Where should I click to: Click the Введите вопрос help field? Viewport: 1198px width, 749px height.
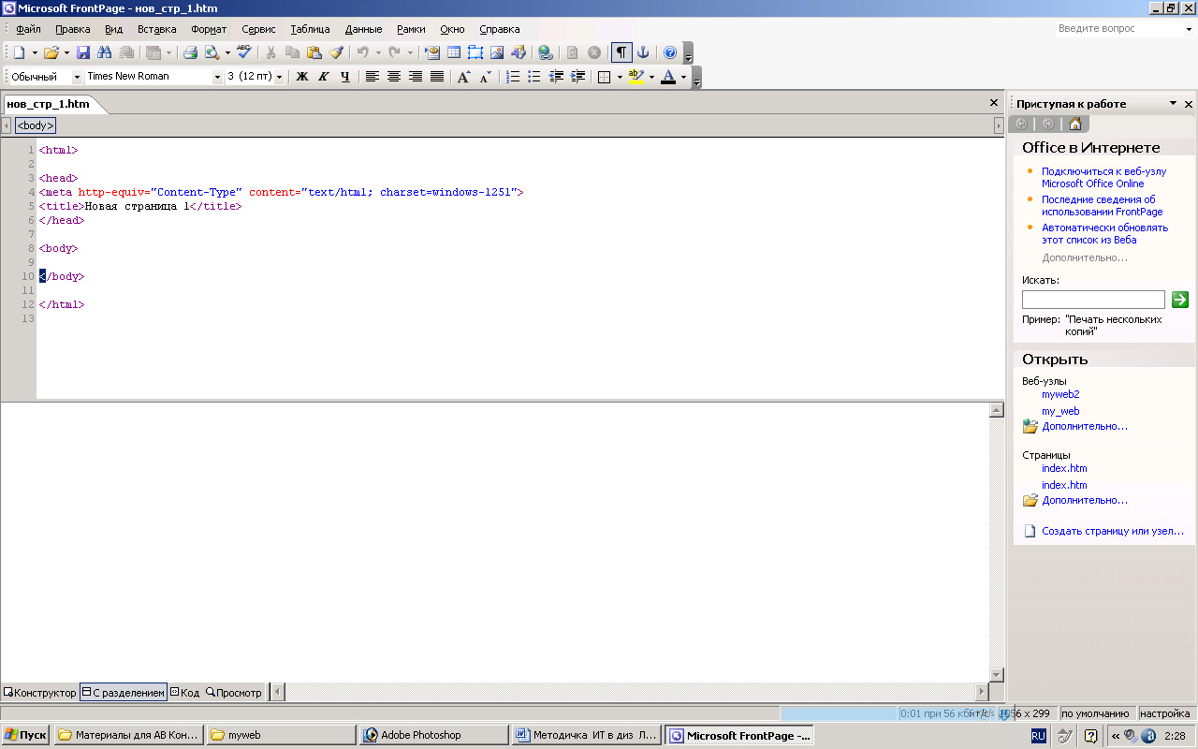tap(1118, 29)
